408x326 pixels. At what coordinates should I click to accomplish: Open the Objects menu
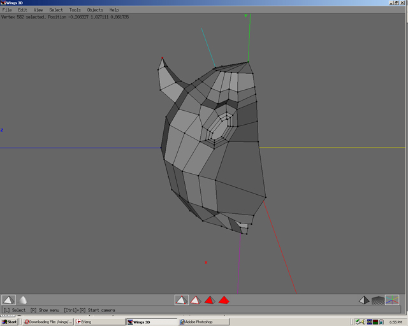tap(95, 10)
